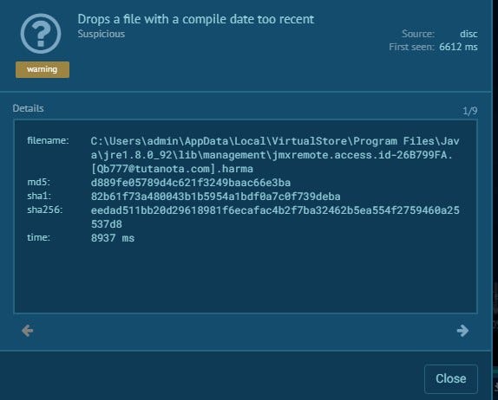Click the Details section label
Image resolution: width=498 pixels, height=400 pixels.
pos(29,108)
